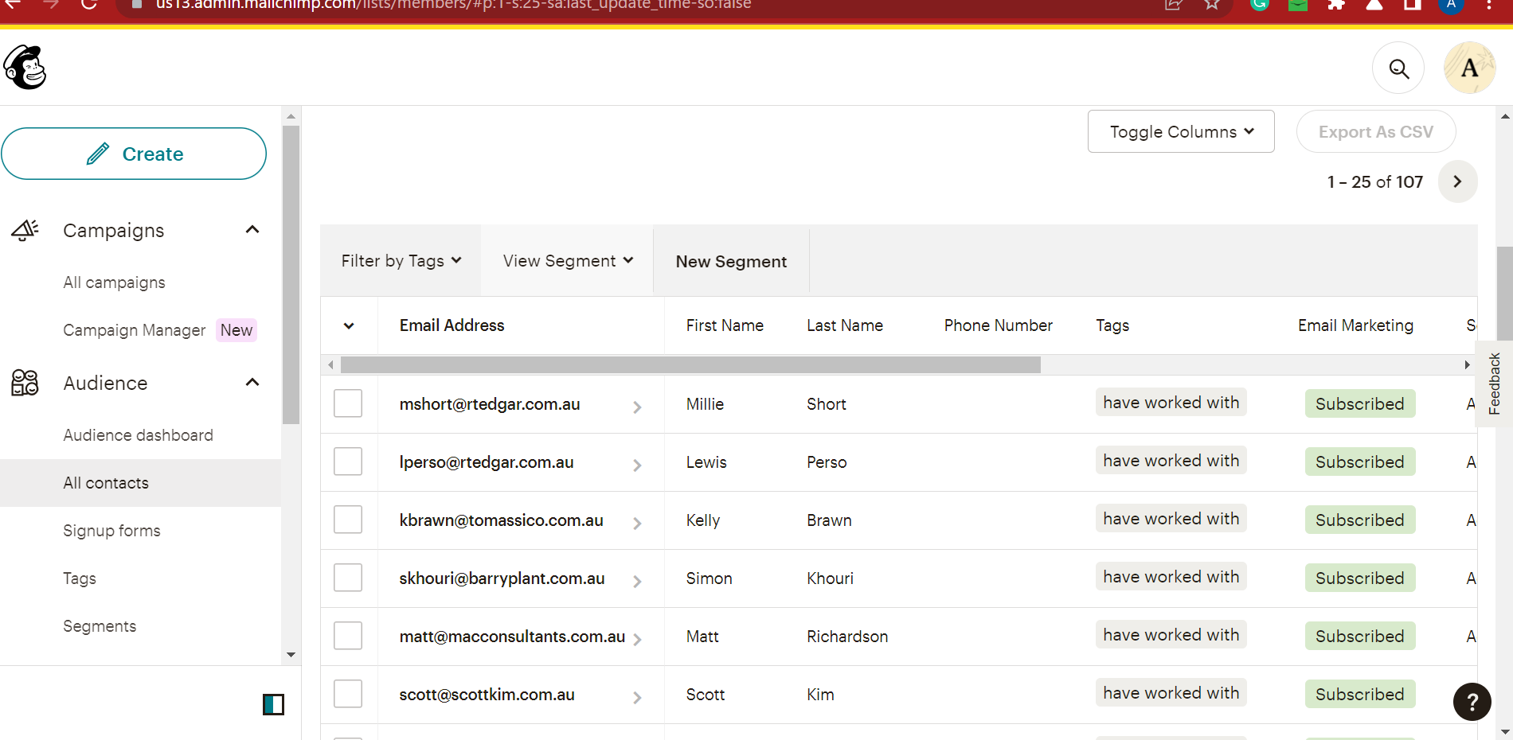Image resolution: width=1513 pixels, height=740 pixels.
Task: Select checkbox for Simon Khouri
Action: [348, 578]
